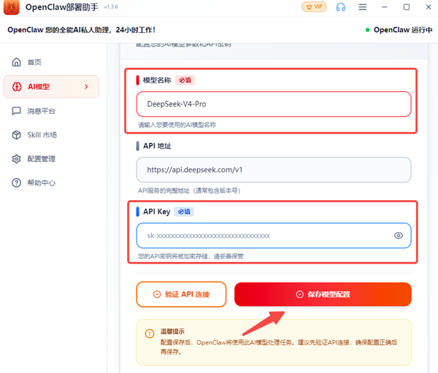Click hint text about API服务的完整地址

coord(189,191)
